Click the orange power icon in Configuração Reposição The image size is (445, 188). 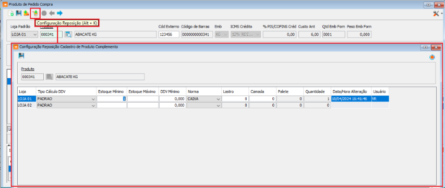(x=432, y=57)
